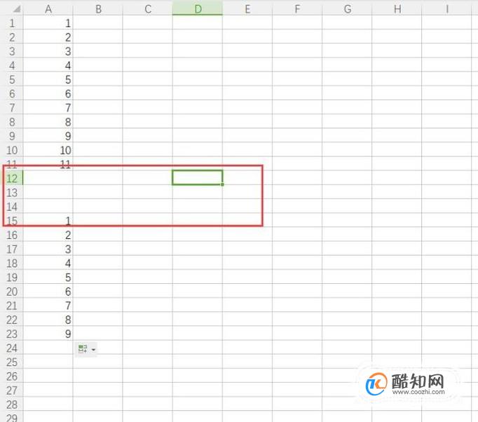Screen dimensions: 478x422
Task: Select column F header
Action: [x=297, y=9]
